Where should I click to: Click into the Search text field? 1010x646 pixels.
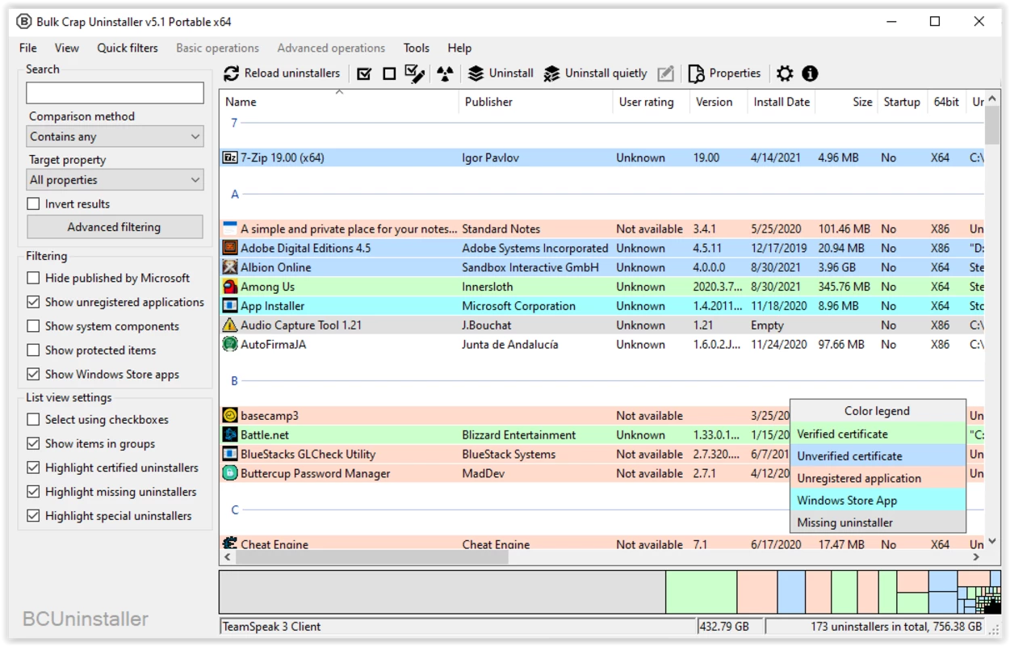115,93
